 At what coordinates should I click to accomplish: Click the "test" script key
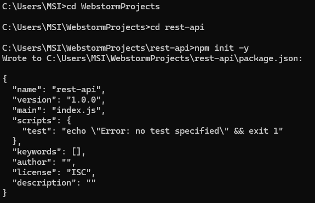click(37, 131)
